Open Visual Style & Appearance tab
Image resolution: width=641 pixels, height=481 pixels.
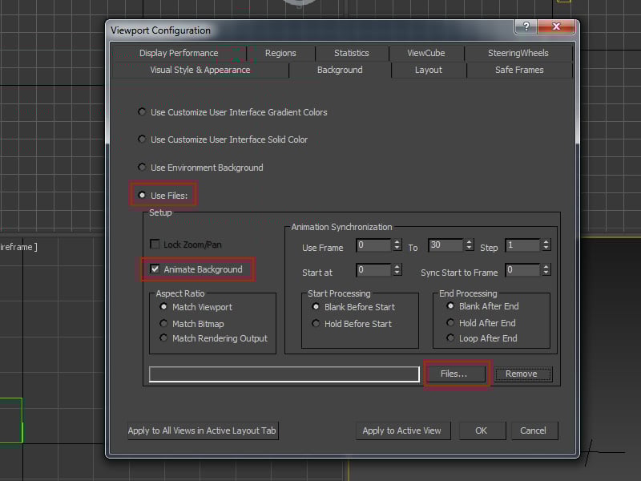click(200, 70)
